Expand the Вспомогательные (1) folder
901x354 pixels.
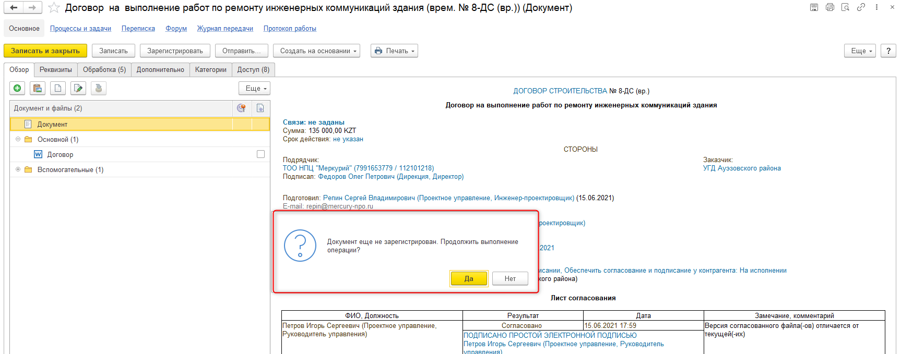tap(18, 169)
